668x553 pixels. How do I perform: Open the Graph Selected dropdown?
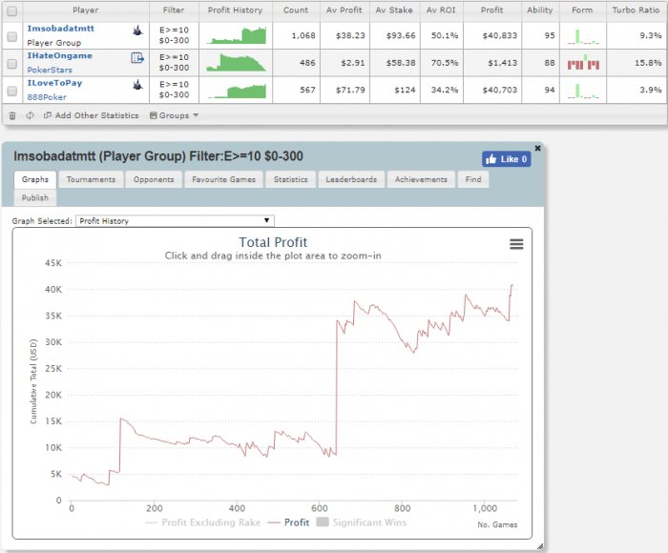[175, 220]
